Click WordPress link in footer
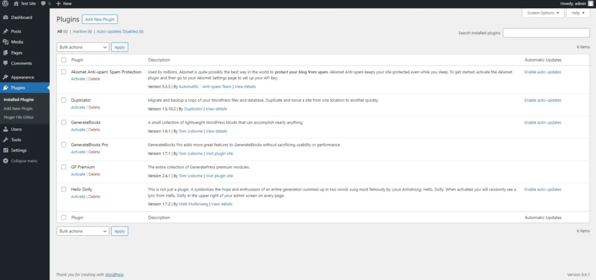596x280 pixels. coord(115,275)
